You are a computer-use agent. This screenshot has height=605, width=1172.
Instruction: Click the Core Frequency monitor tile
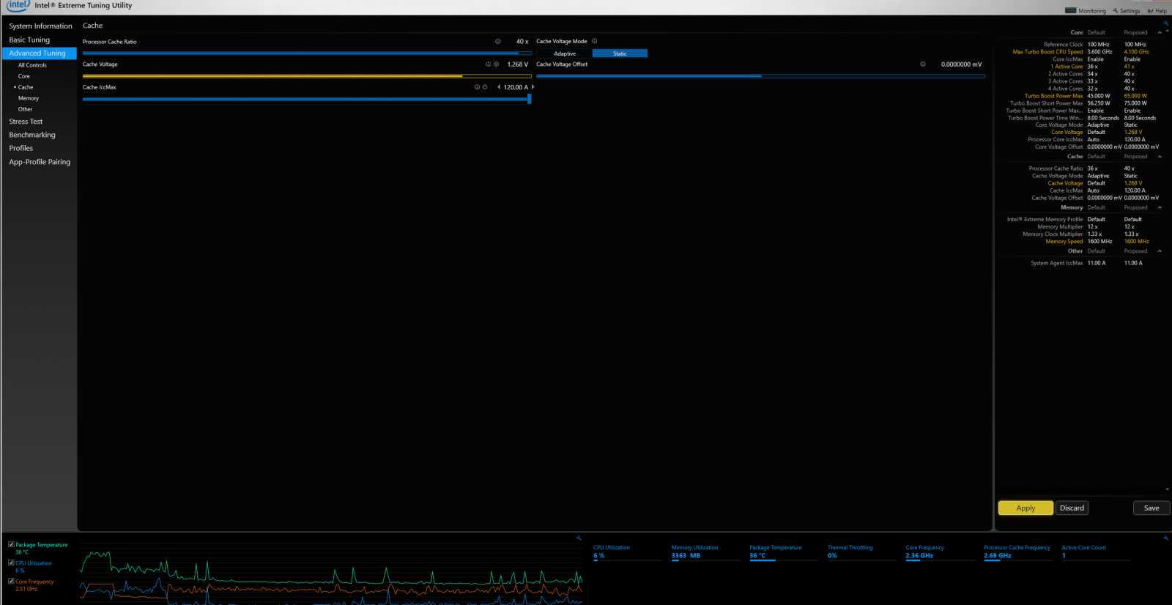pos(940,552)
